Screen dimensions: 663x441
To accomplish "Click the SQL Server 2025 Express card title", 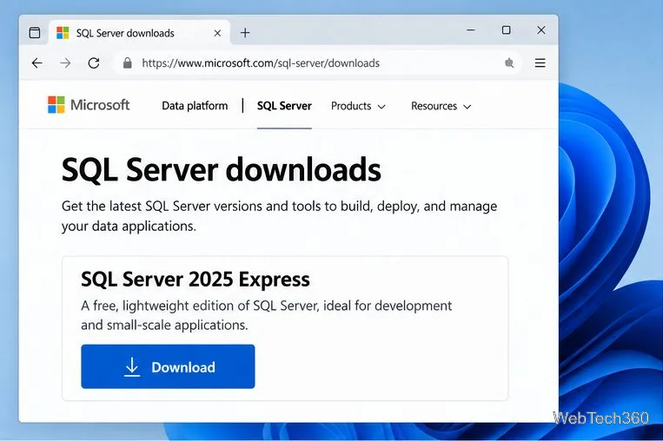I will coord(196,280).
